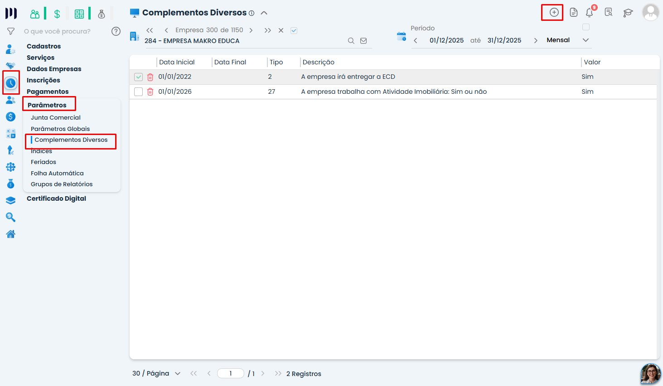Select Junta Comercial under Parâmetros
The height and width of the screenshot is (386, 663).
(56, 118)
